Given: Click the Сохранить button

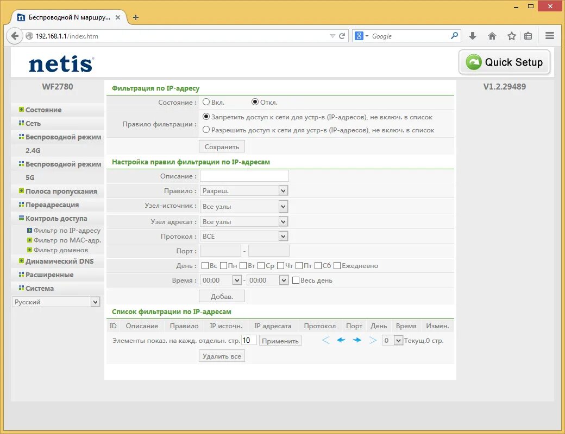Looking at the screenshot, I should [222, 146].
